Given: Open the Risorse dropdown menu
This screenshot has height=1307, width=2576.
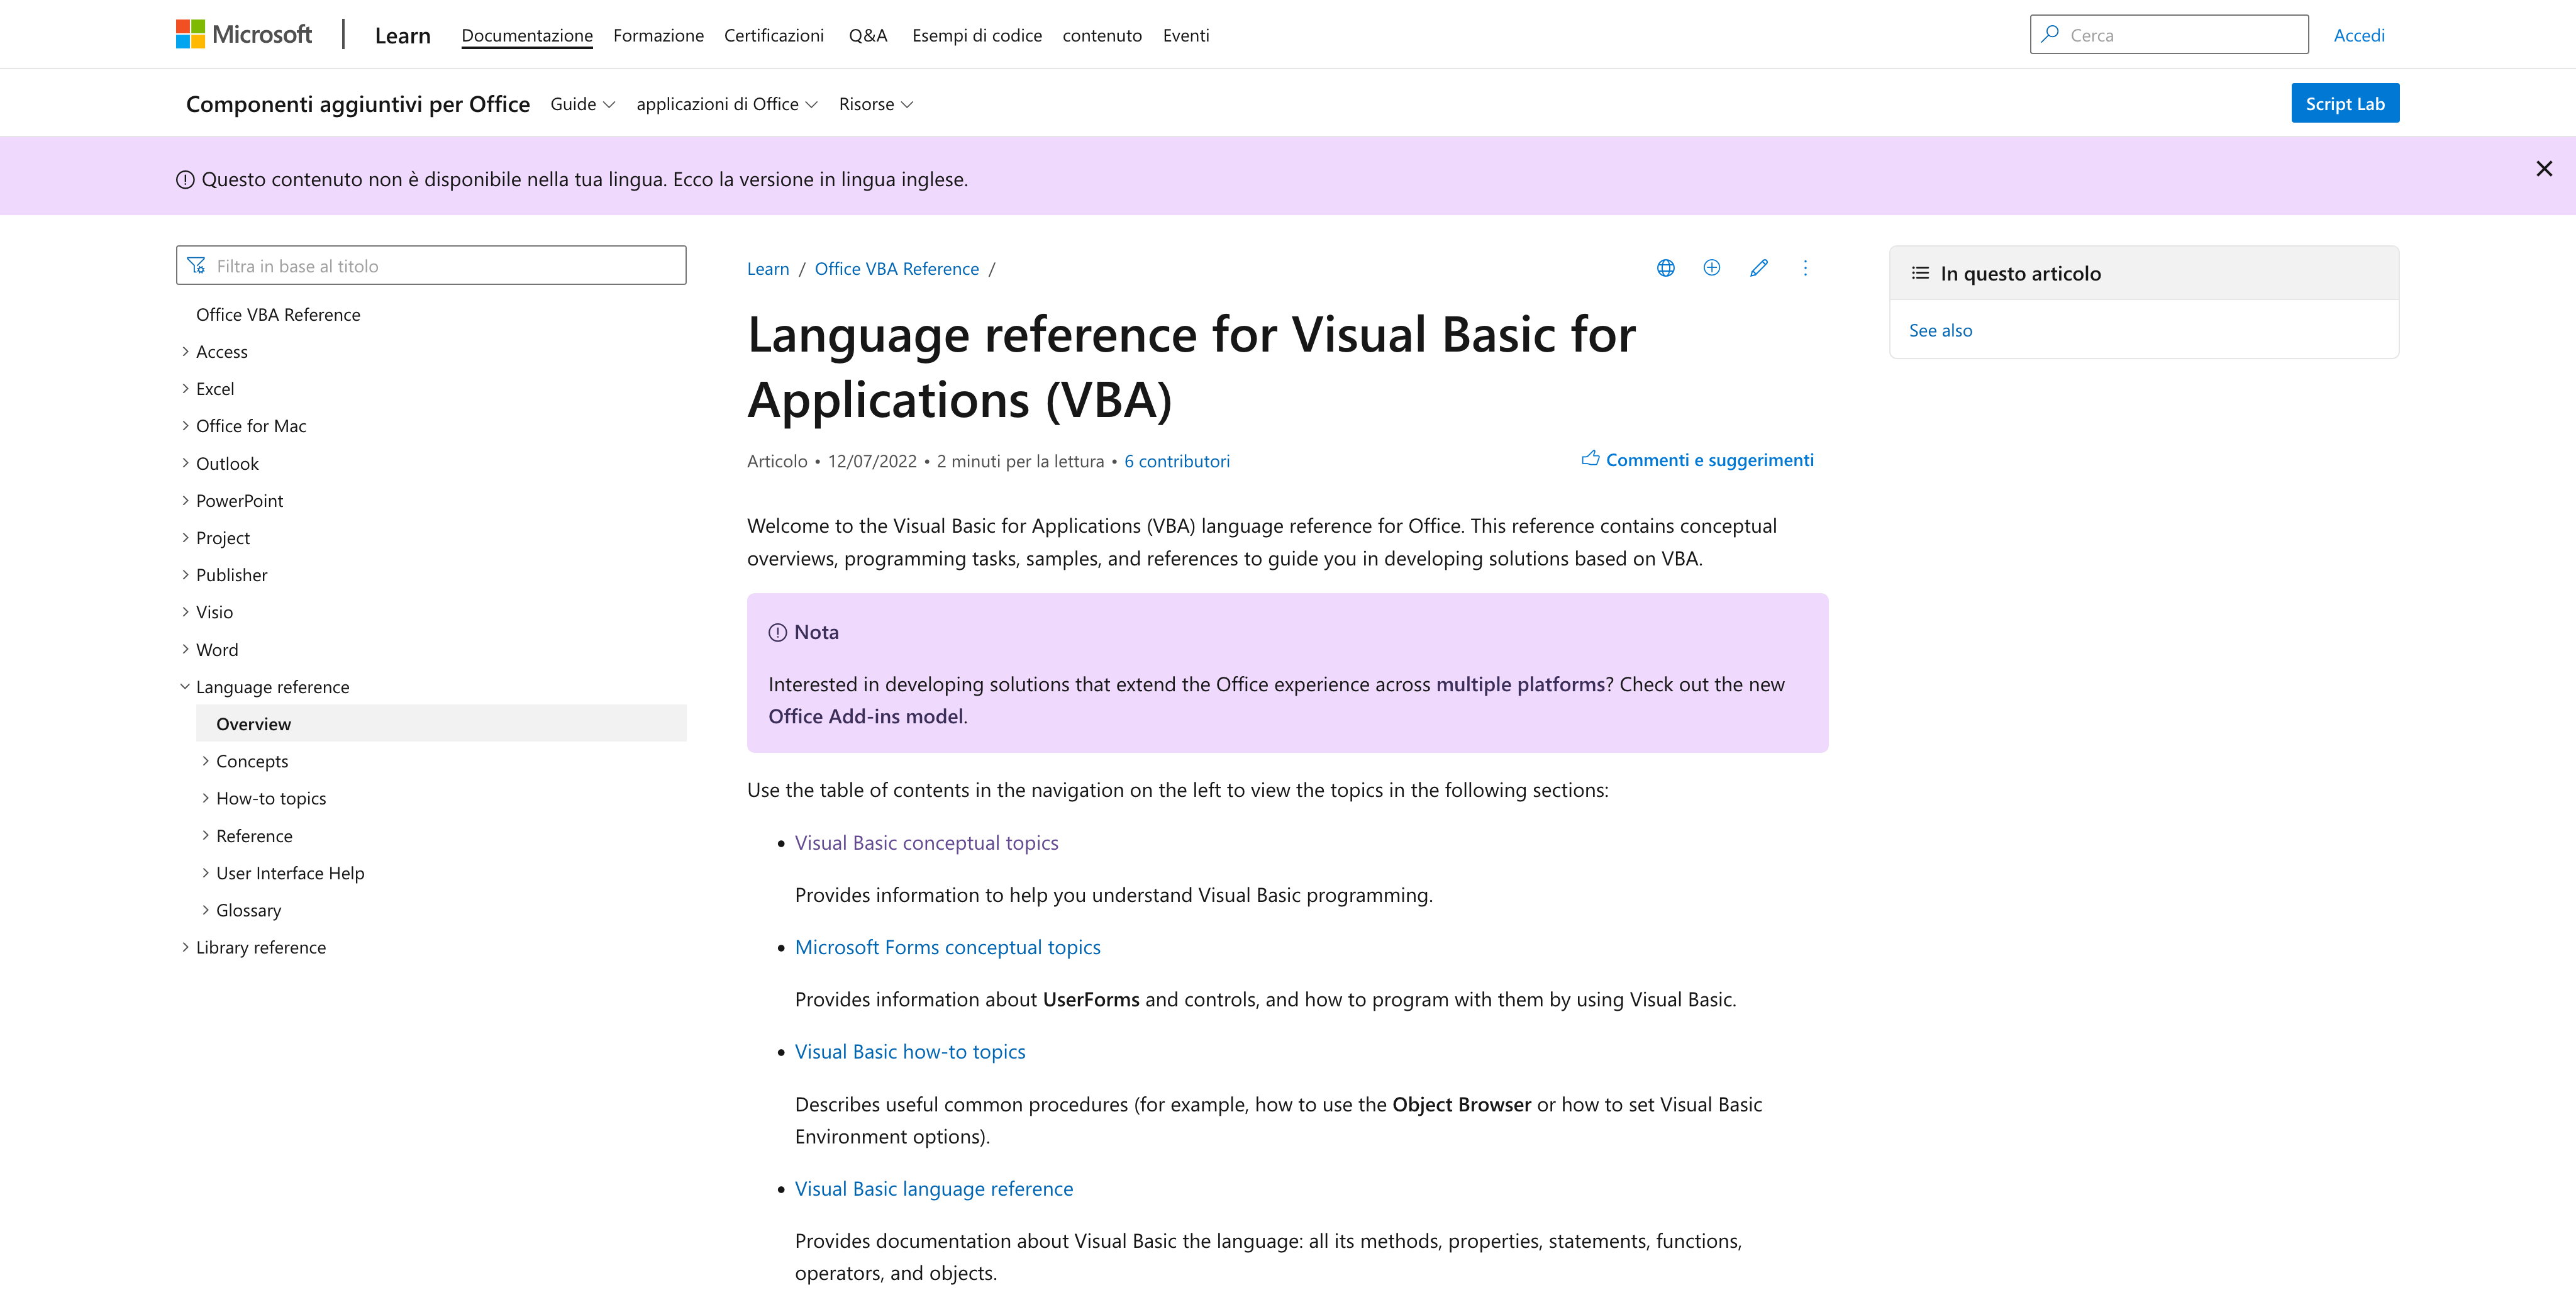Looking at the screenshot, I should coord(876,104).
